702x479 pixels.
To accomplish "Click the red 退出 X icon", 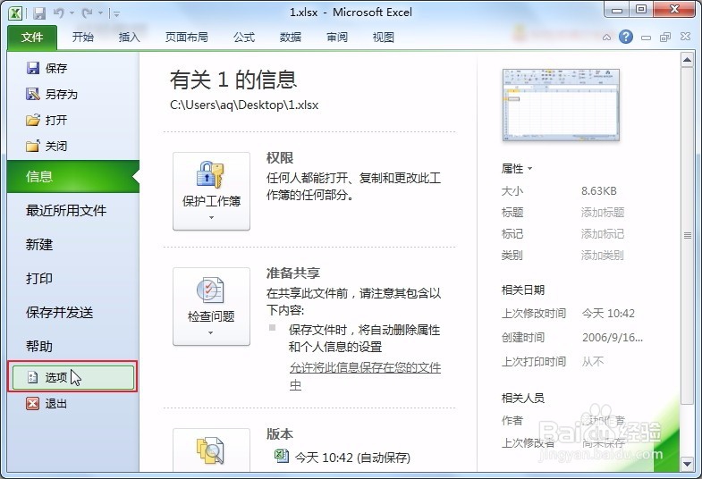I will click(33, 403).
